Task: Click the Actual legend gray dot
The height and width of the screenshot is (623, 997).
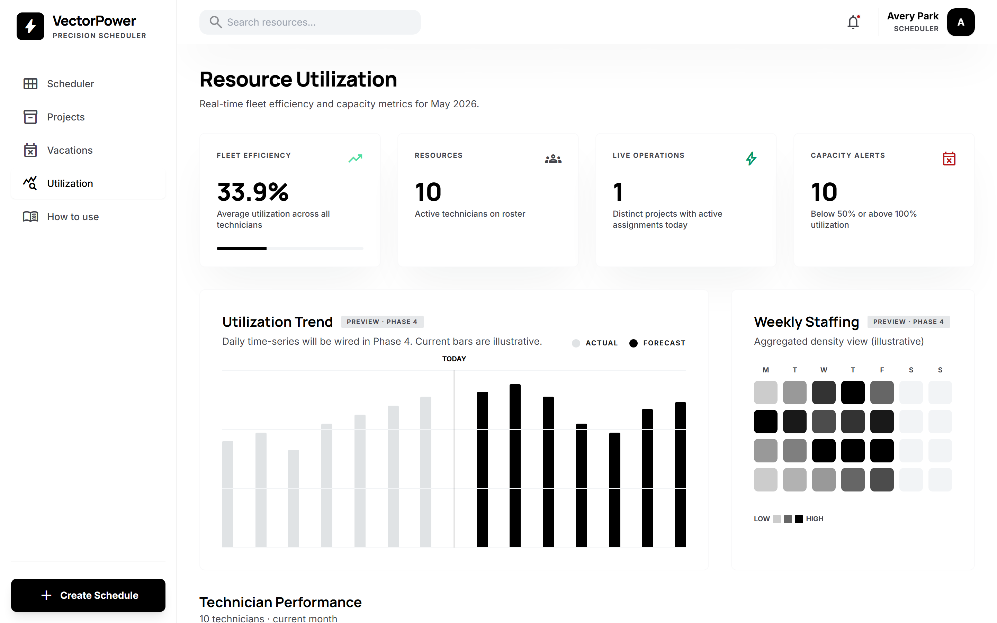Action: point(576,343)
